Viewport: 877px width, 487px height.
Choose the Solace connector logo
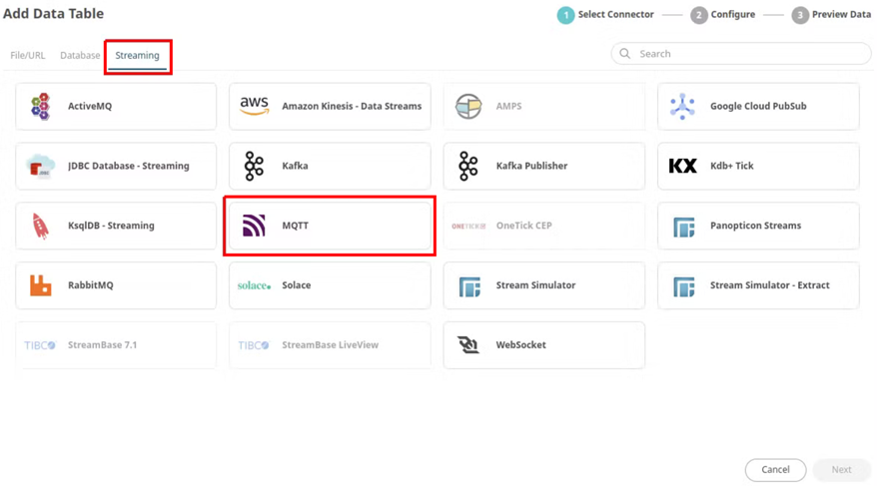coord(254,285)
